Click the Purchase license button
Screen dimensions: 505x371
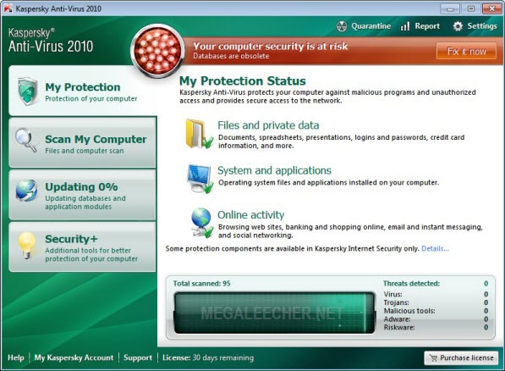pyautogui.click(x=461, y=358)
